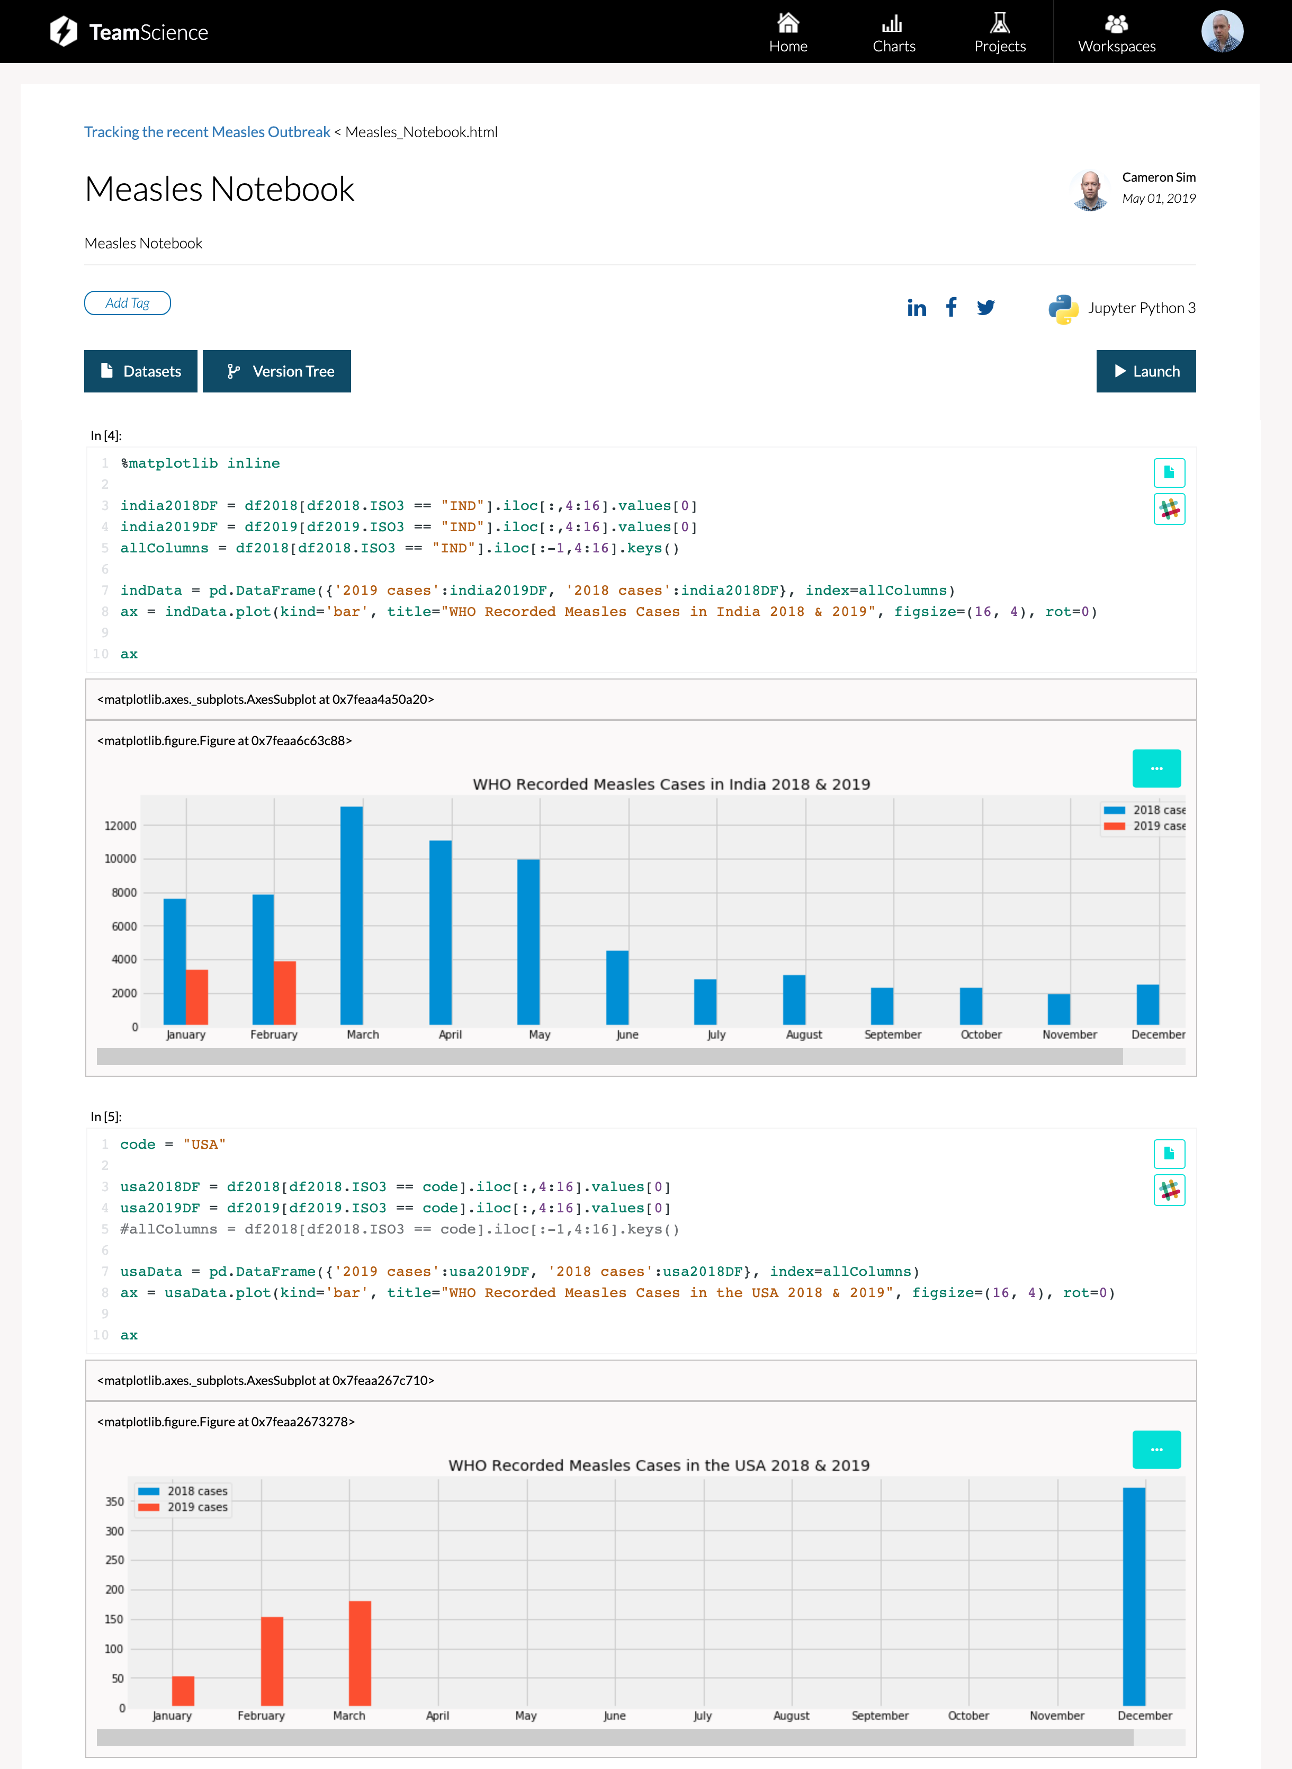The image size is (1292, 1769).
Task: Launch the Measles Notebook
Action: coord(1146,371)
